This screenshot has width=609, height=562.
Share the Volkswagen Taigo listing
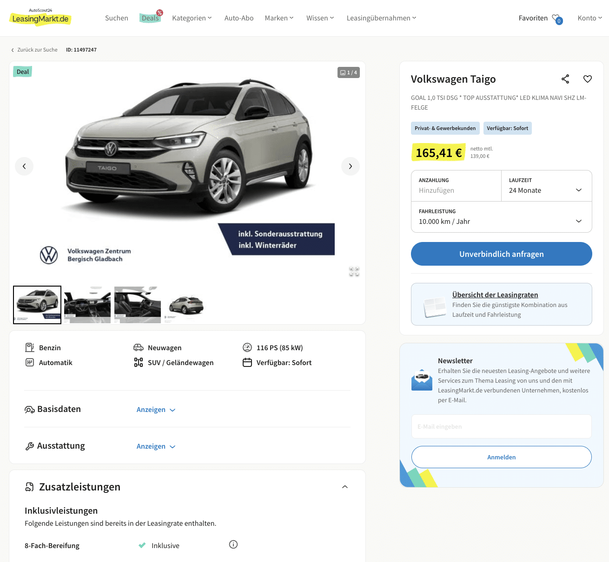click(x=565, y=79)
